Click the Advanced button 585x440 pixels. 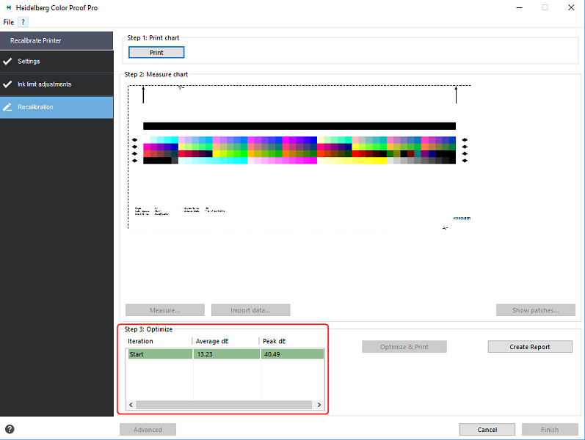click(148, 430)
